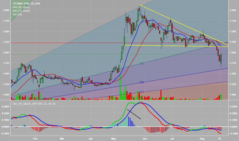Click the 2.750 price on right axis
239x141 pixels.
coord(233,21)
